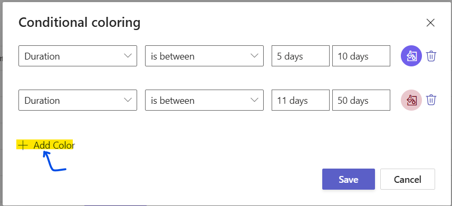Click the plus icon beside Add Color
Image resolution: width=452 pixels, height=206 pixels.
pyautogui.click(x=23, y=145)
